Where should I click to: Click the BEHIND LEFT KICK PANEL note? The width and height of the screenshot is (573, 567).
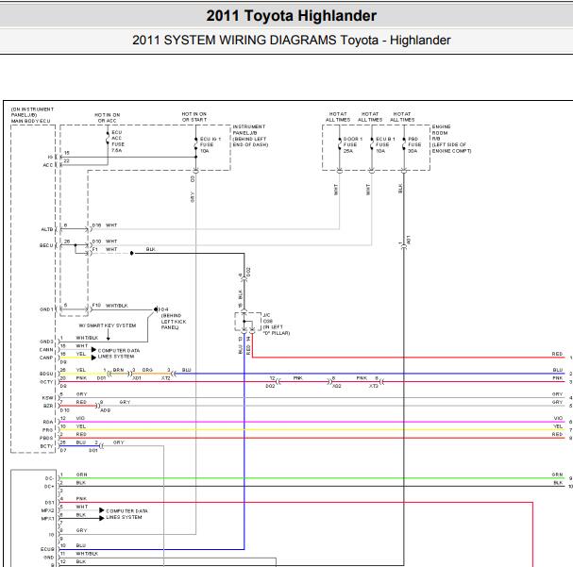(x=174, y=322)
